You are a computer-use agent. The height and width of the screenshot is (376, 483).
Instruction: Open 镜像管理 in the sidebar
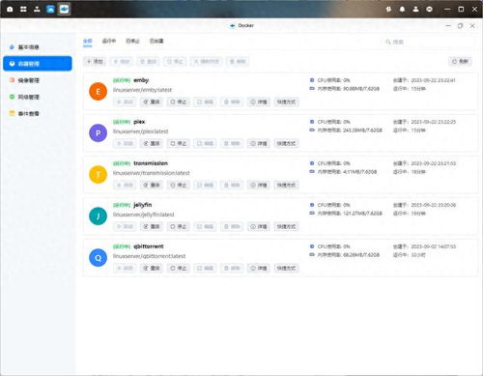click(x=38, y=80)
